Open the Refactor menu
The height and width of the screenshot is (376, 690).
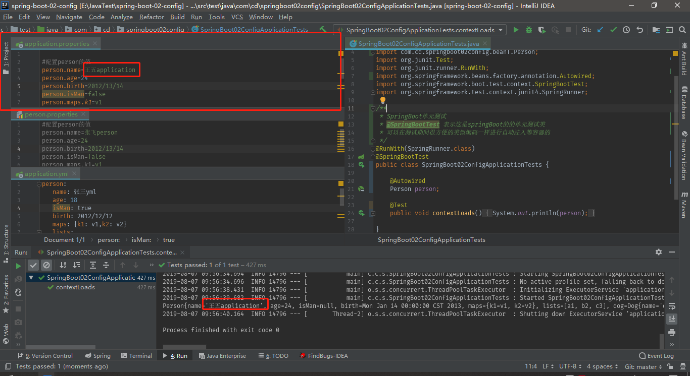tap(152, 17)
